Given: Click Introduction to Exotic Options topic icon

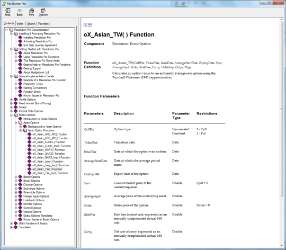Looking at the screenshot, I should click(20, 119).
